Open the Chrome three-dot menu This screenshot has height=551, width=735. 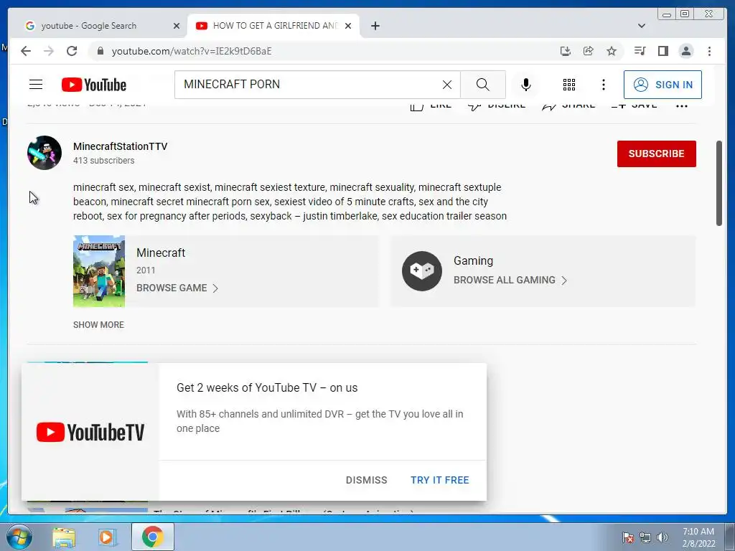click(709, 51)
